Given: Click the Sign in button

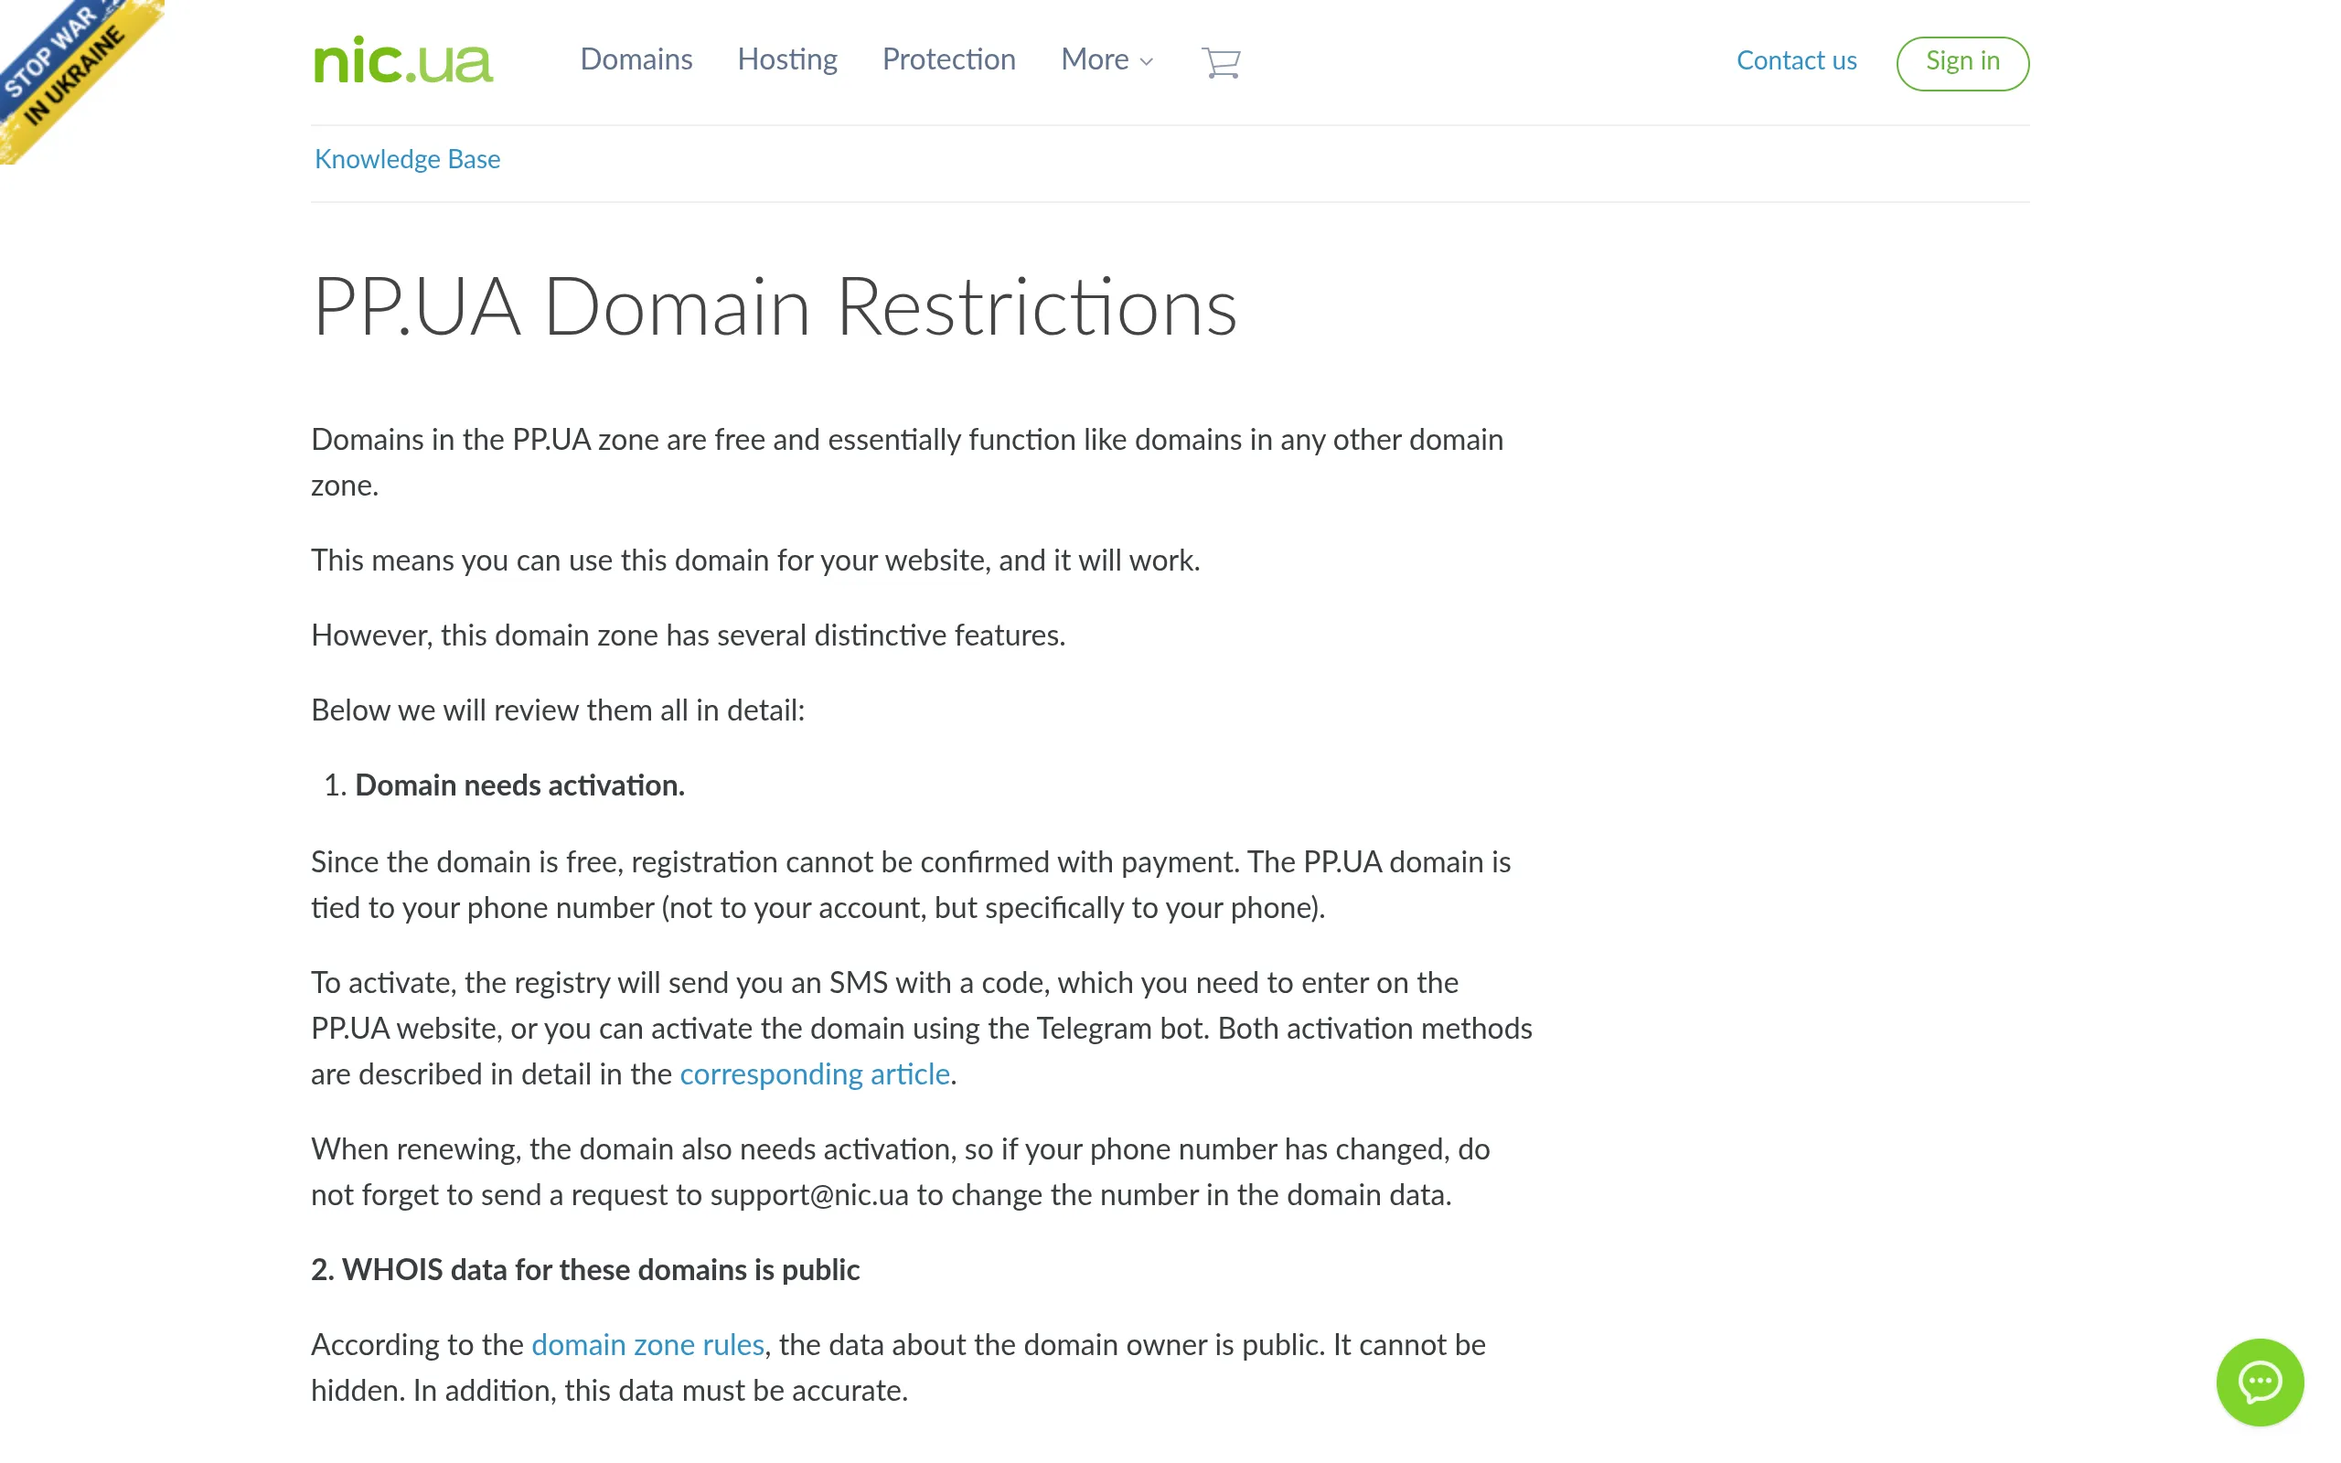Looking at the screenshot, I should pos(1962,63).
